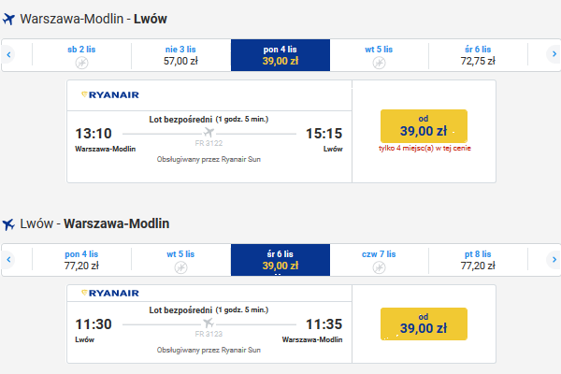Show later return dates with right arrow
This screenshot has width=561, height=374.
pos(554,259)
